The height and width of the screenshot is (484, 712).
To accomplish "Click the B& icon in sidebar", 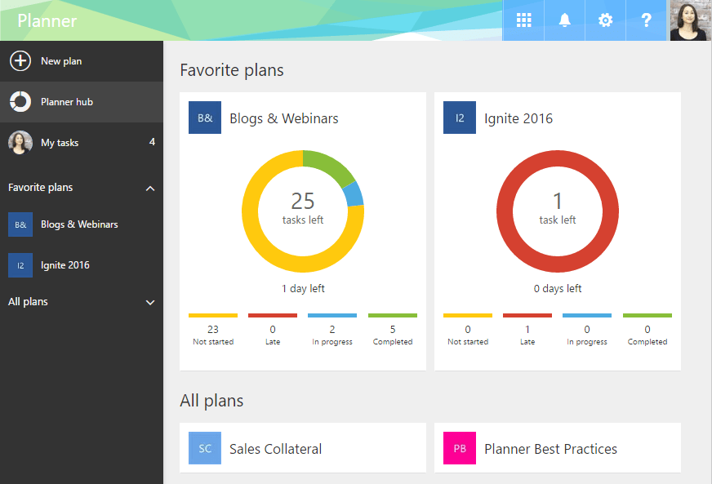I will coord(20,224).
